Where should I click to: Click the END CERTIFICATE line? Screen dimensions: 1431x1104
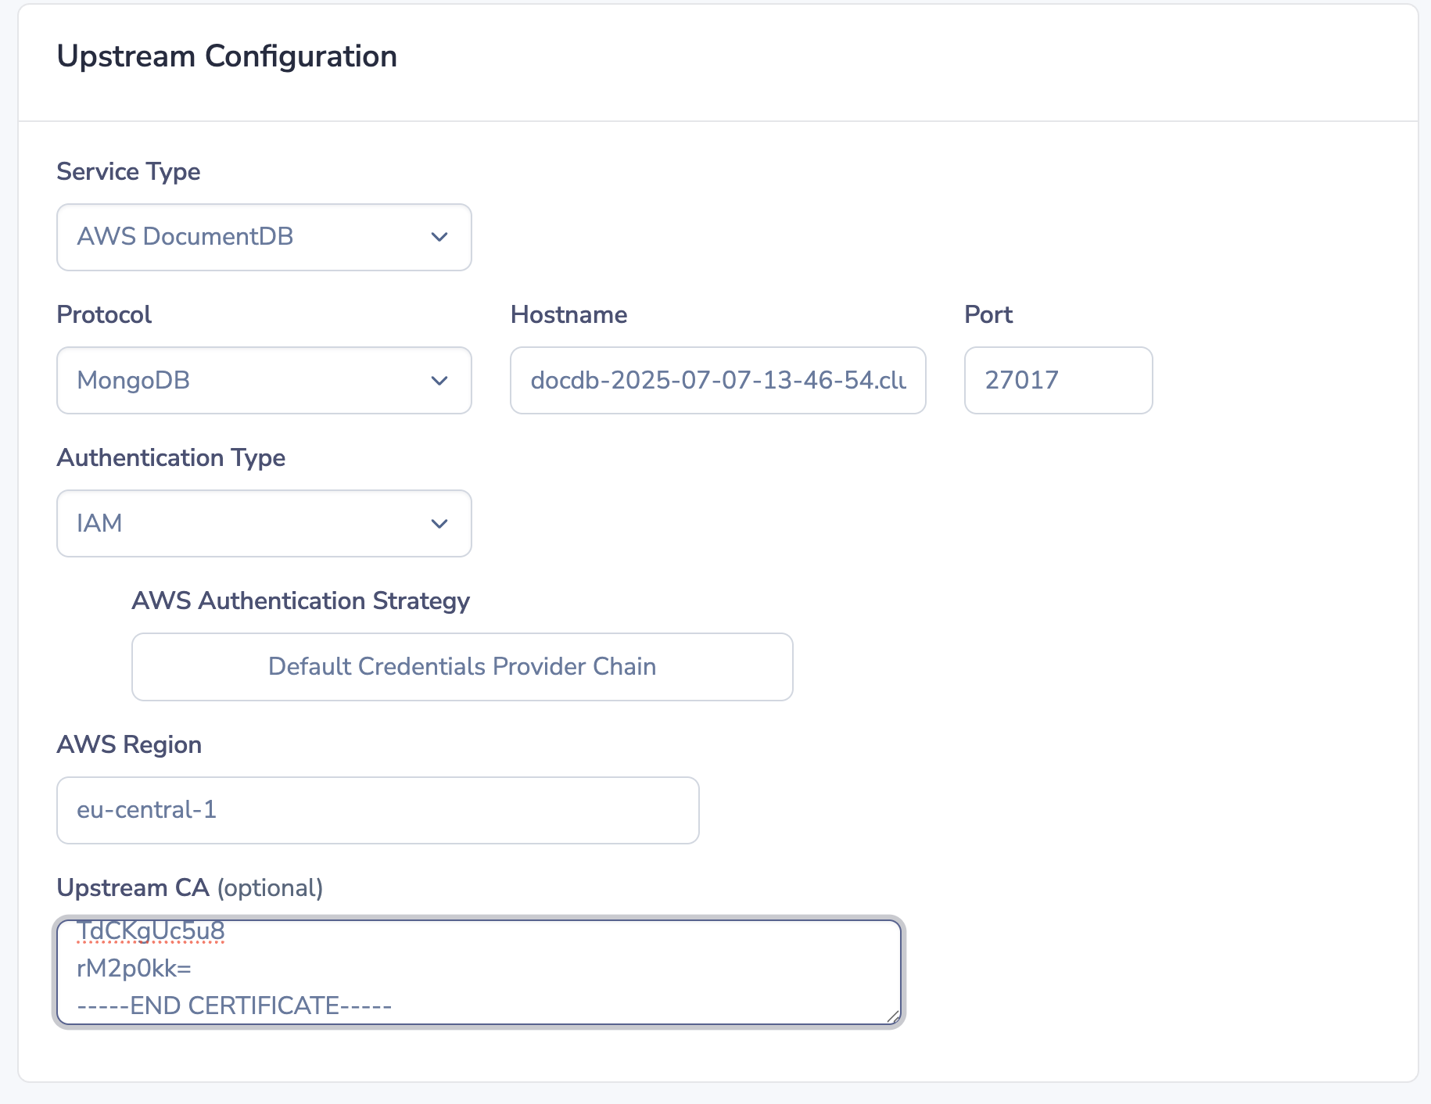click(235, 1005)
